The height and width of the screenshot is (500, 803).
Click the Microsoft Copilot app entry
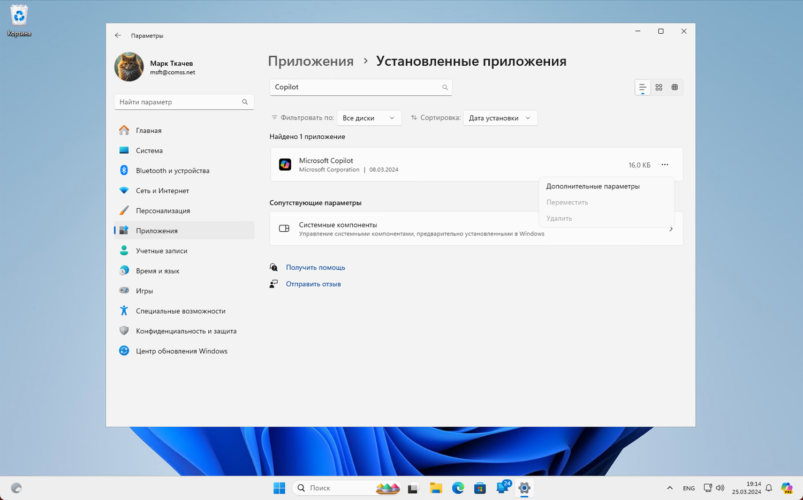(476, 164)
